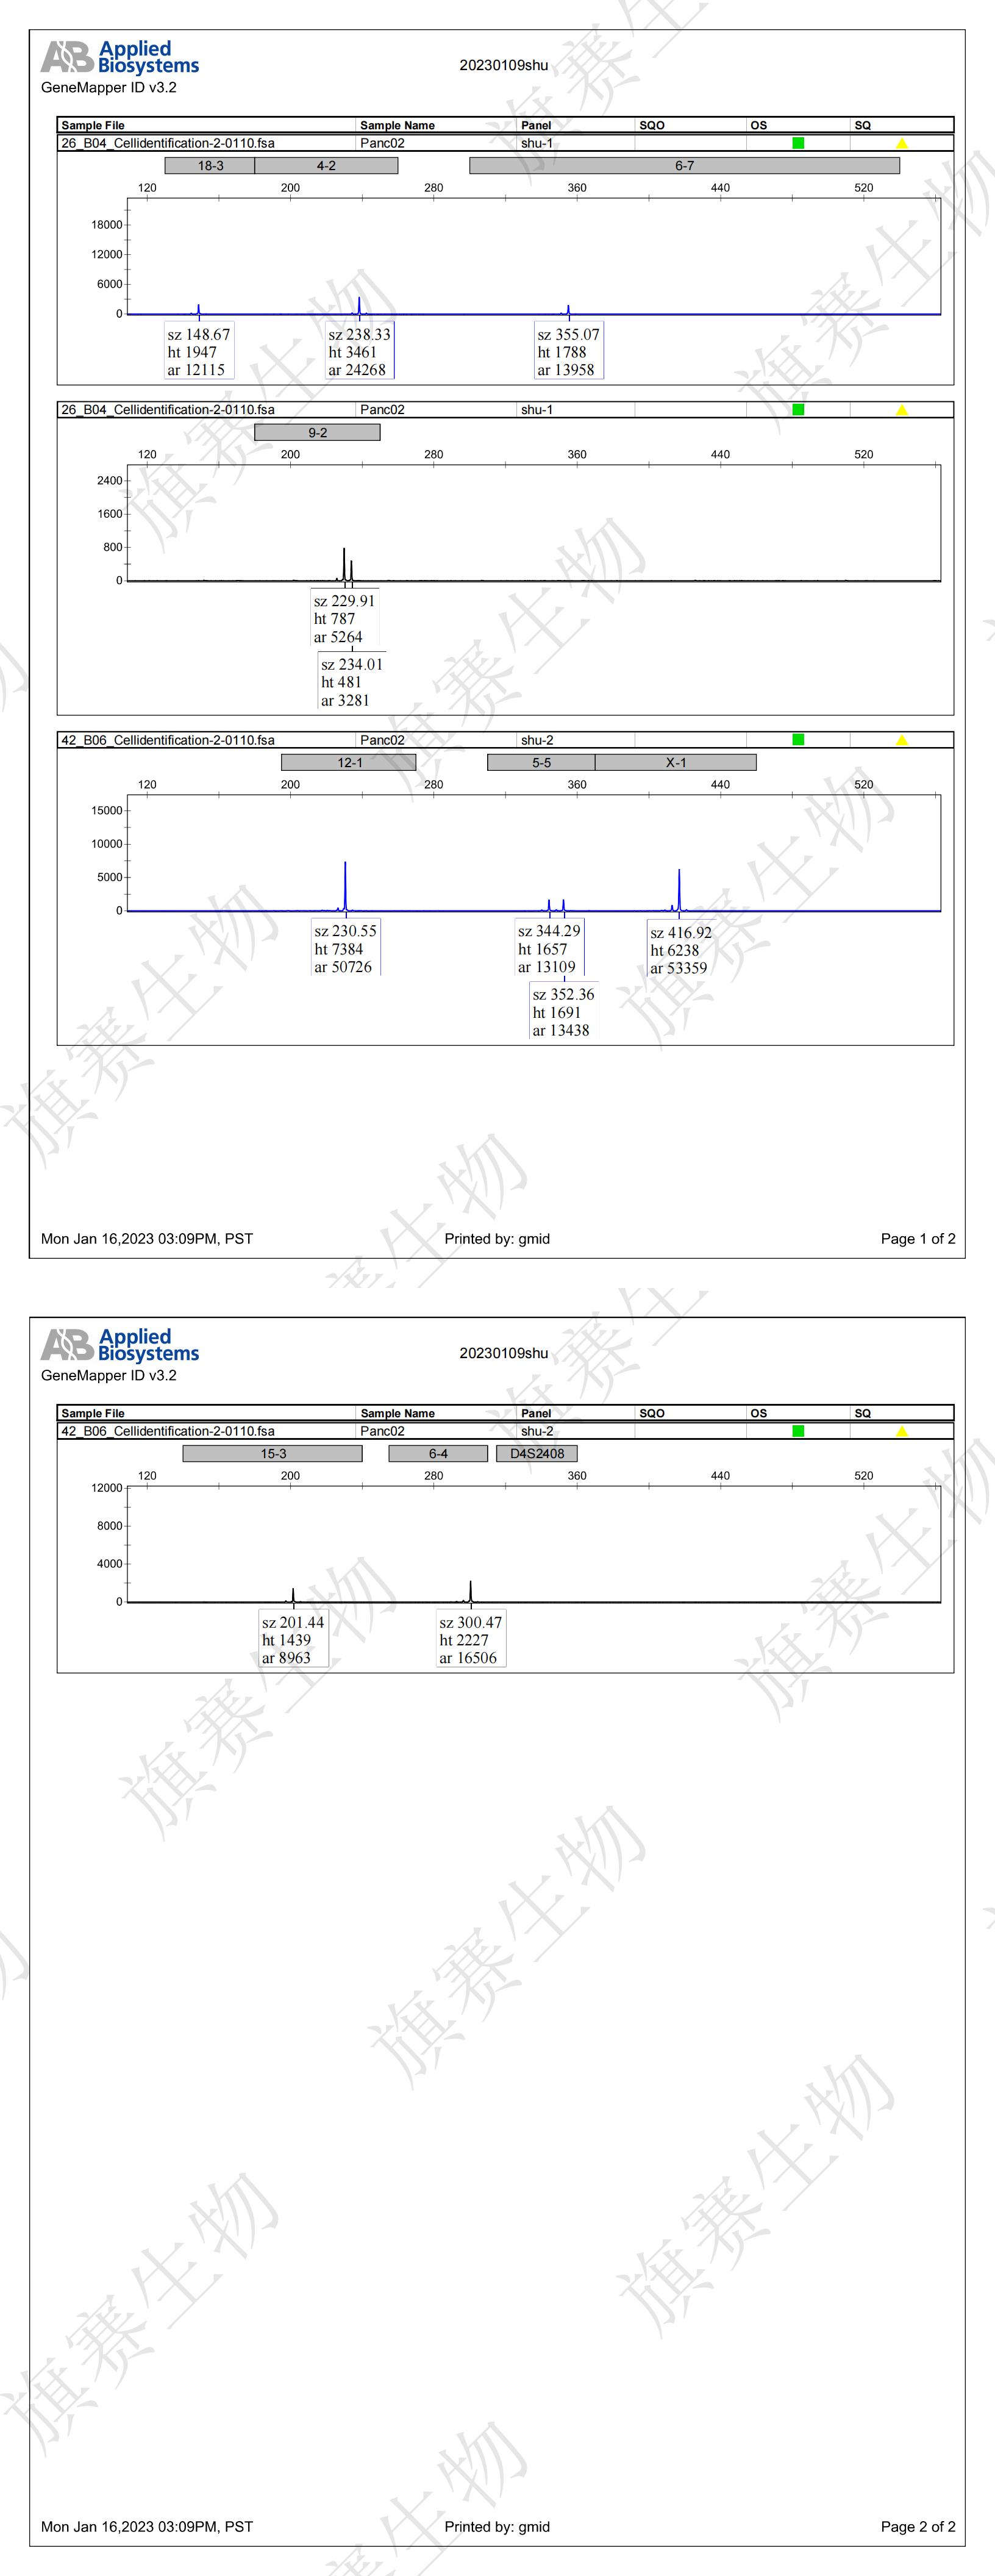
Task: Click green OS square in 42_B06 row, page 1
Action: pos(798,740)
